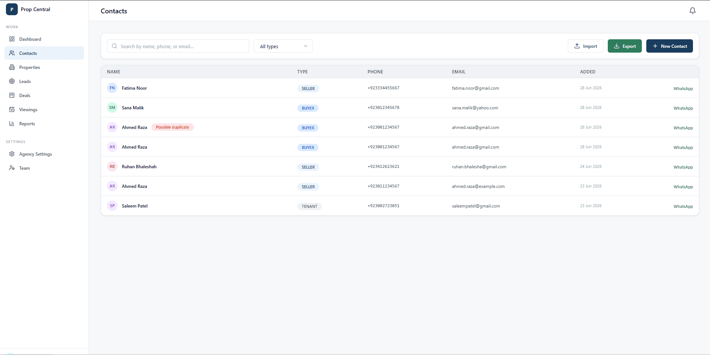Click email ahmed.raza@example.com

478,186
